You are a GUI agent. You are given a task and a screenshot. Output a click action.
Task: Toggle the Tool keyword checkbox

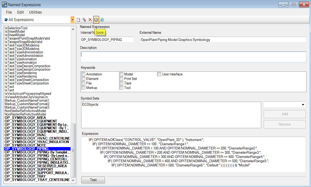click(121, 88)
